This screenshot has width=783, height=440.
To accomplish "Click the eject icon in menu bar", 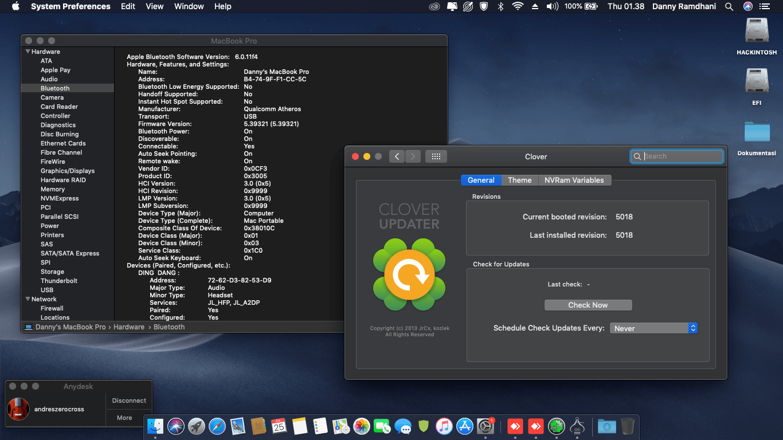I will click(x=535, y=6).
